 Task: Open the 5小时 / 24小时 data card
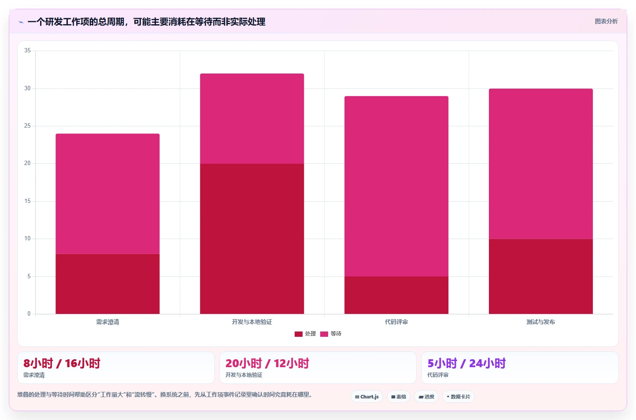(520, 368)
